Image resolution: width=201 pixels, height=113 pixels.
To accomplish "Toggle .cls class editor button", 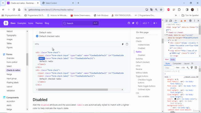I will [183, 68].
